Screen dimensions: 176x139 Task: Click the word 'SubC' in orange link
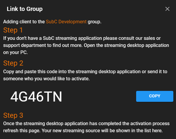tap(51, 22)
